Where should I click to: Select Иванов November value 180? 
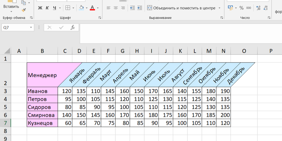209,91
